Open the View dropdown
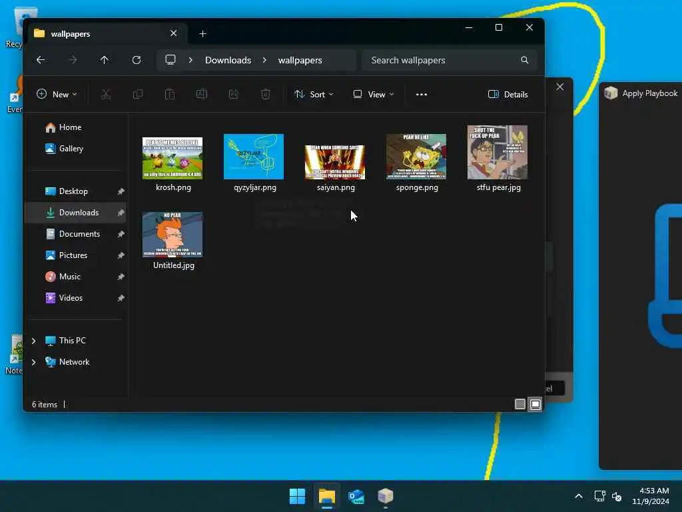682x512 pixels. (x=374, y=94)
